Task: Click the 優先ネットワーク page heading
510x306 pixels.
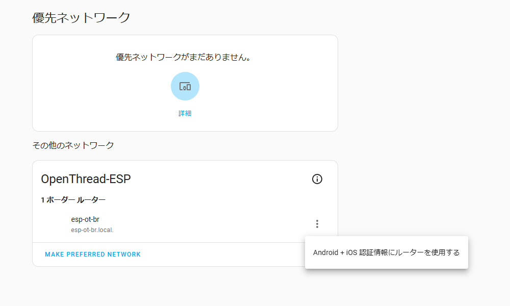Action: (x=81, y=18)
